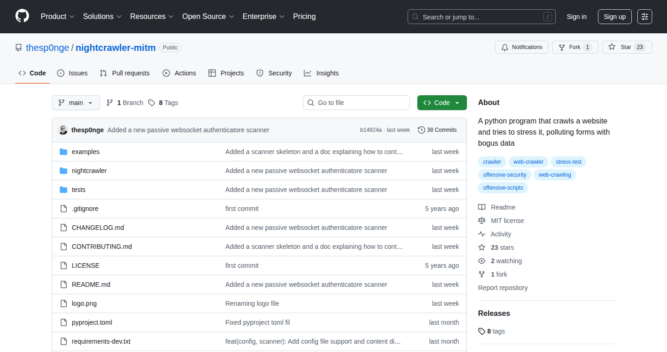Go to GitHub home via Octocat logo
This screenshot has width=667, height=352.
22,17
